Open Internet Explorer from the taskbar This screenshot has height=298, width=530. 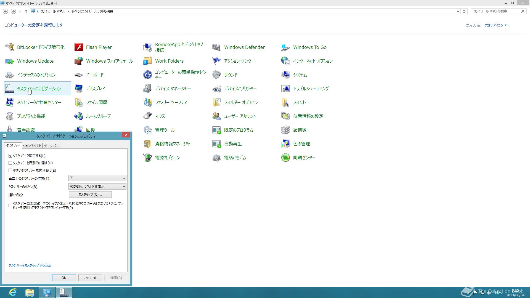(13, 292)
